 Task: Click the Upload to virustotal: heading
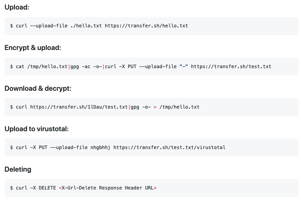click(37, 129)
